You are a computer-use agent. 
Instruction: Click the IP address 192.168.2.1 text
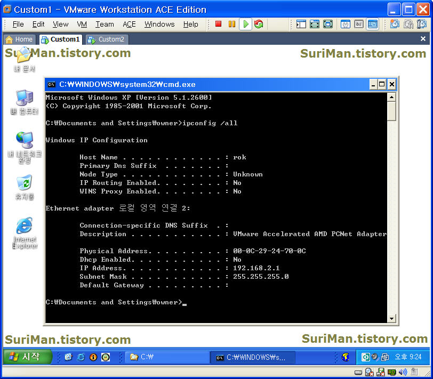point(256,268)
